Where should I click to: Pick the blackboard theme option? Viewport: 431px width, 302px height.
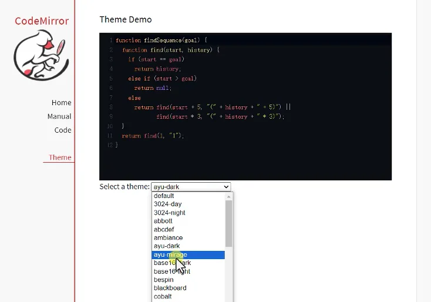tap(188, 288)
